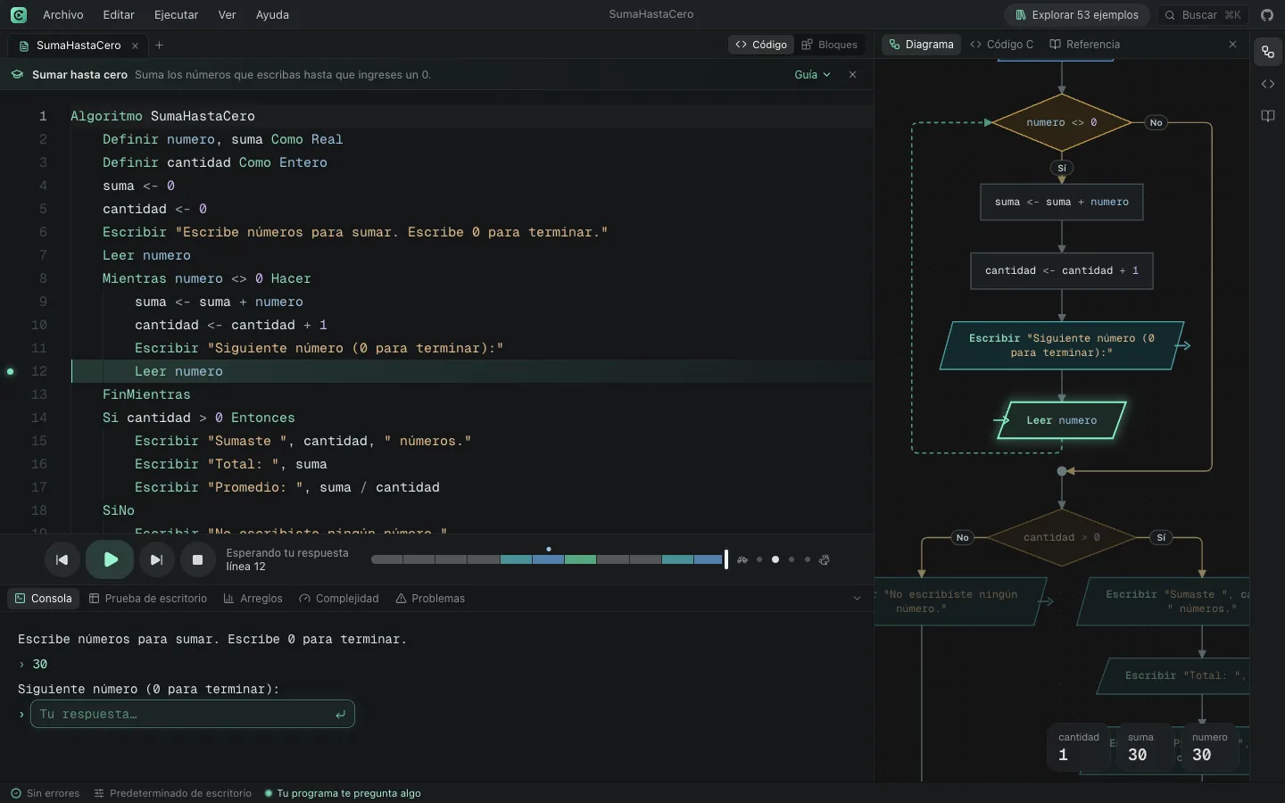Open the Editar menu
The width and height of the screenshot is (1285, 803).
pos(119,15)
